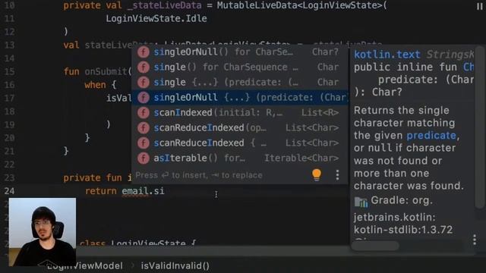Click the when keyword on line 16
486x273 pixels.
95,85
